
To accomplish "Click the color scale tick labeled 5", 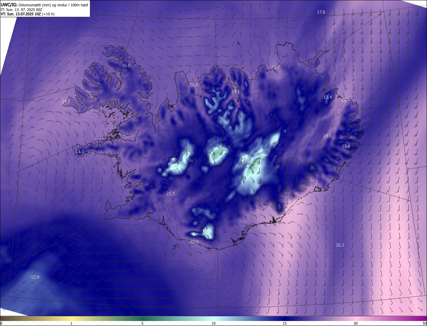I will pyautogui.click(x=142, y=323).
